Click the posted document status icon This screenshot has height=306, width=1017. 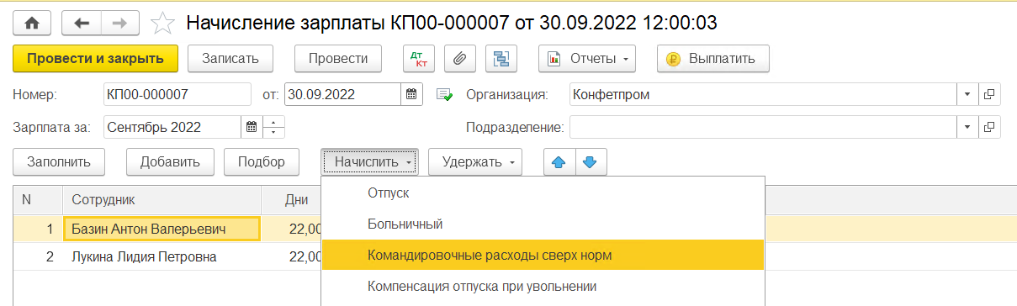pyautogui.click(x=444, y=94)
